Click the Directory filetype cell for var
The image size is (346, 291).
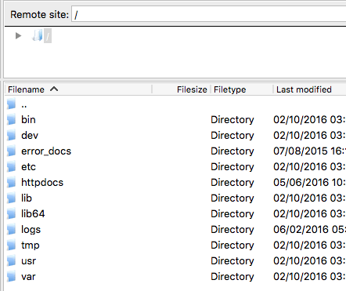232,277
